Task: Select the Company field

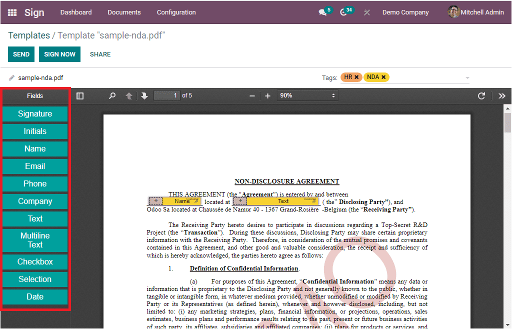Action: click(x=35, y=201)
